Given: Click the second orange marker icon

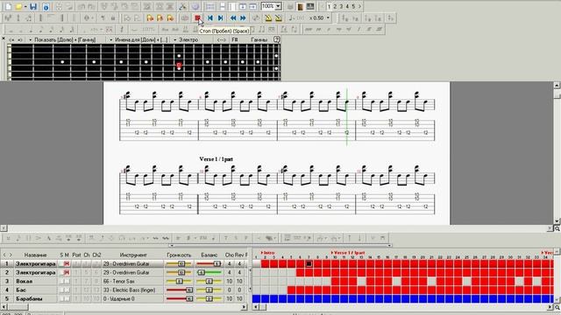Looking at the screenshot, I should [160, 17].
